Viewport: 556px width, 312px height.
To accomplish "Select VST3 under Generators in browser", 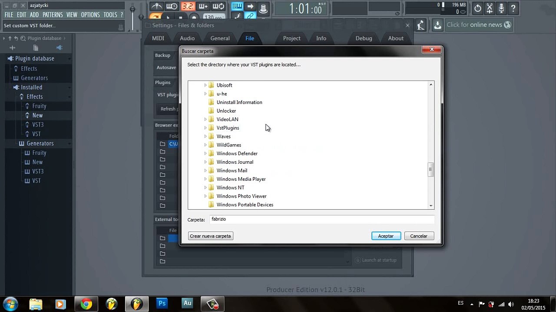I will click(38, 171).
